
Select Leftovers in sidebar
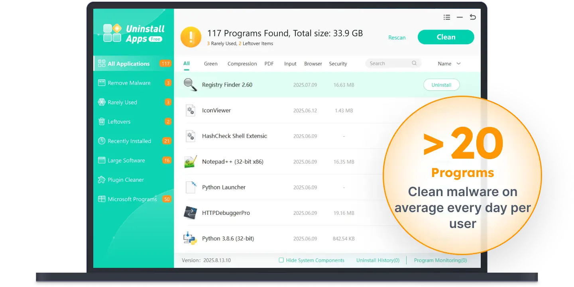coord(134,122)
